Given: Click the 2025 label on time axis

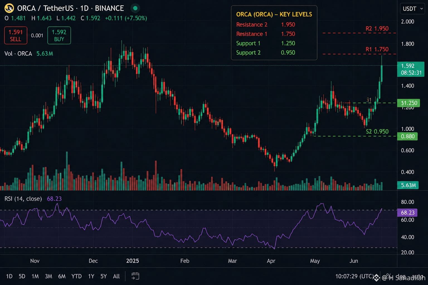Looking at the screenshot, I should 132,261.
